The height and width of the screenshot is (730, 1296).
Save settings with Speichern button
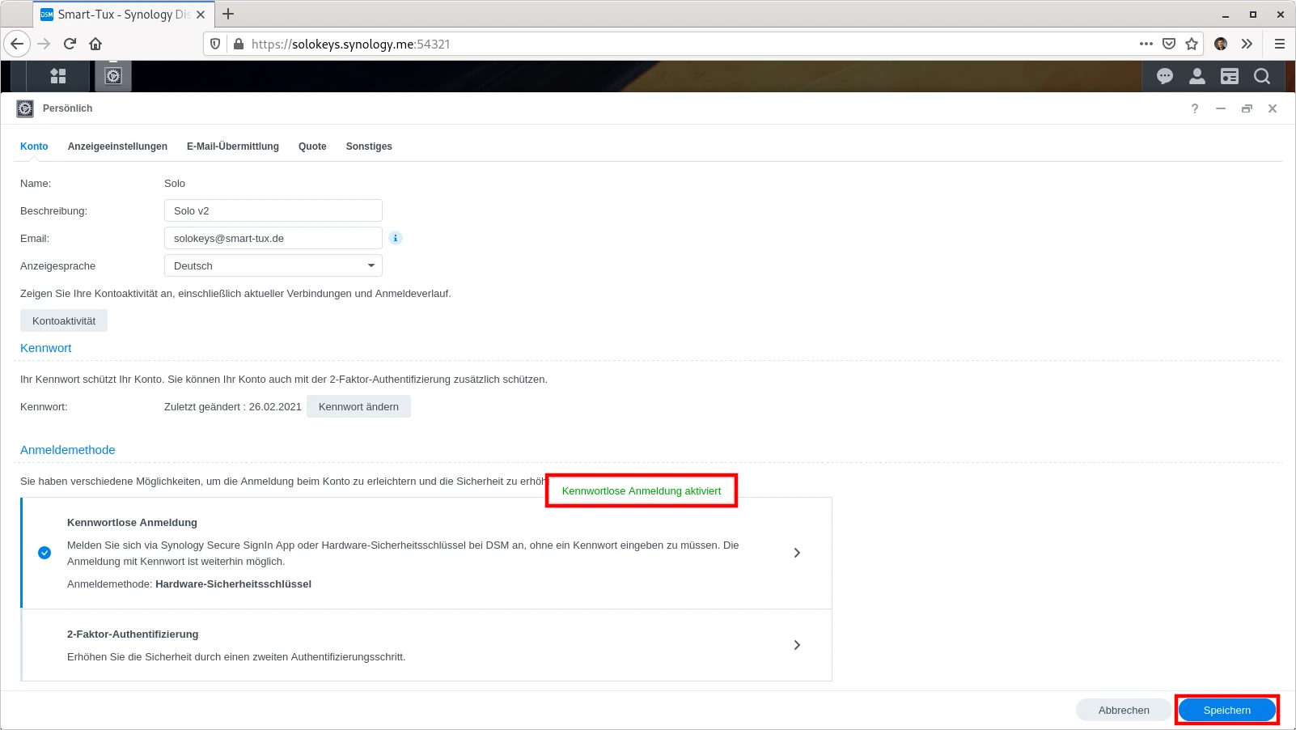[1227, 710]
